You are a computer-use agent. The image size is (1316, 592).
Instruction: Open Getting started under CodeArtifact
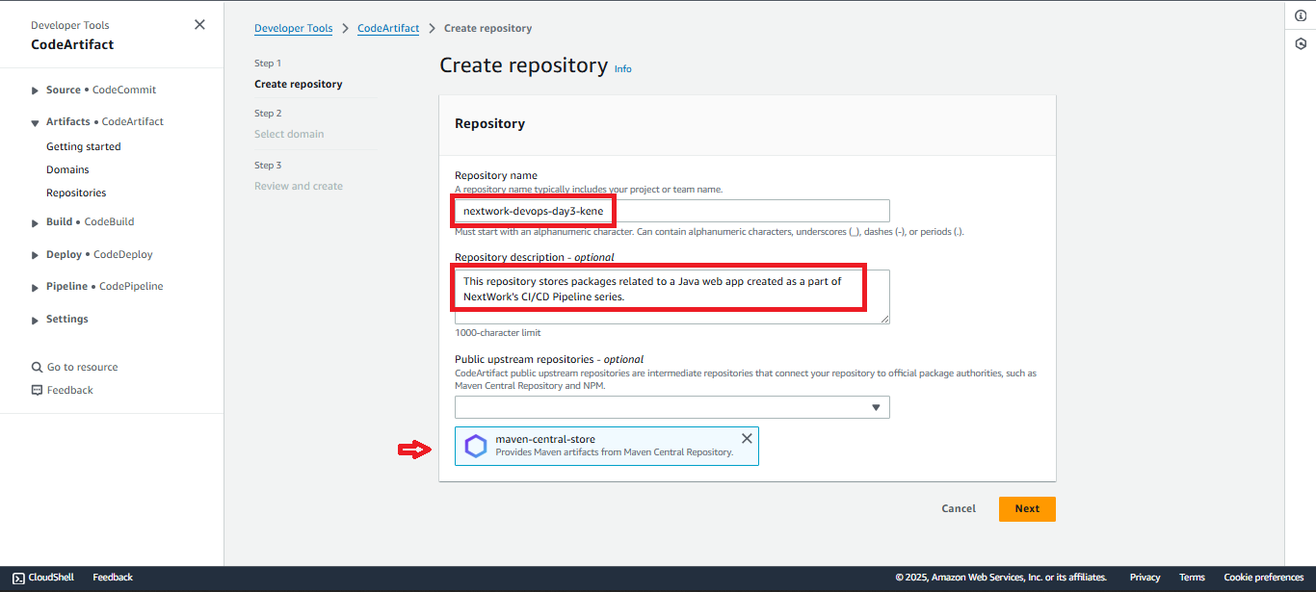[x=84, y=146]
